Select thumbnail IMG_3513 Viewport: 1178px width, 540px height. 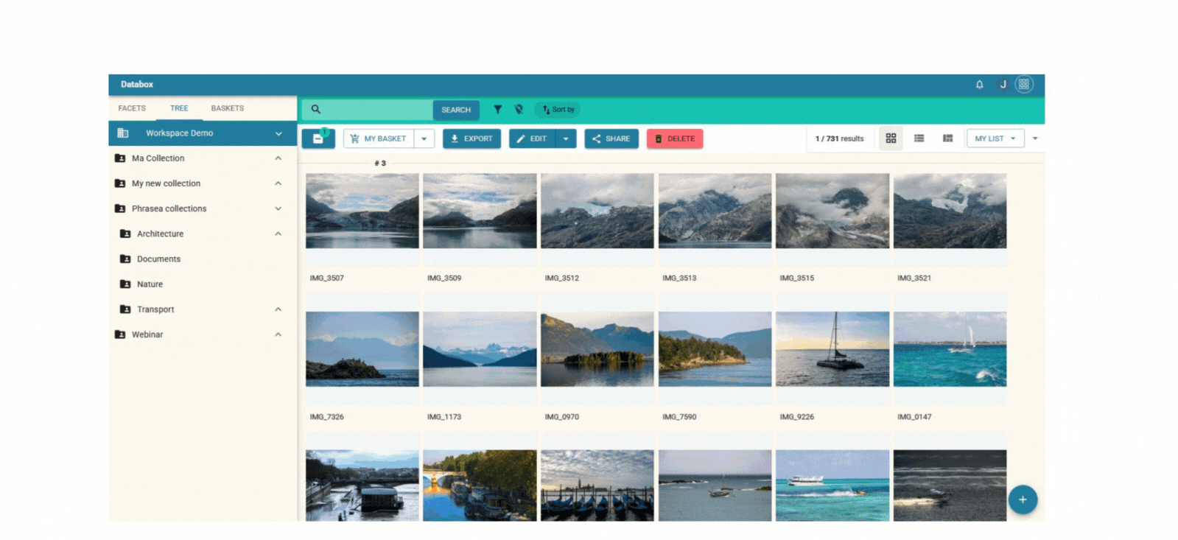[x=715, y=211]
